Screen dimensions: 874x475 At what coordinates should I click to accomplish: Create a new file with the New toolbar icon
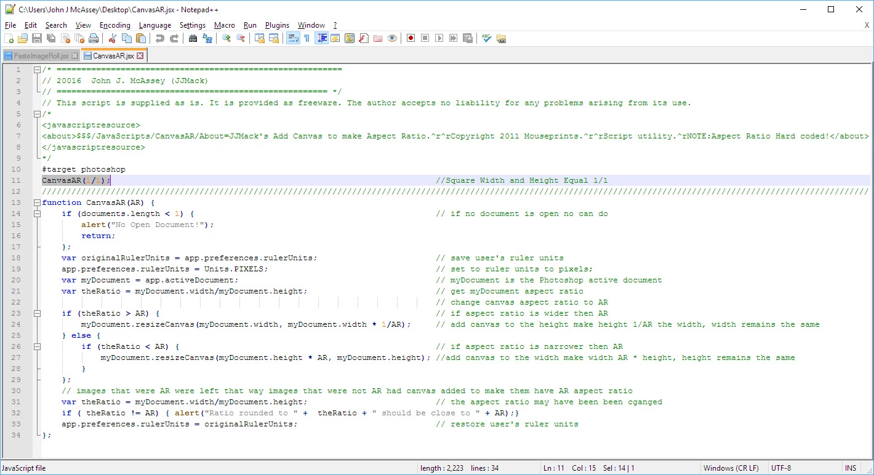(x=9, y=38)
